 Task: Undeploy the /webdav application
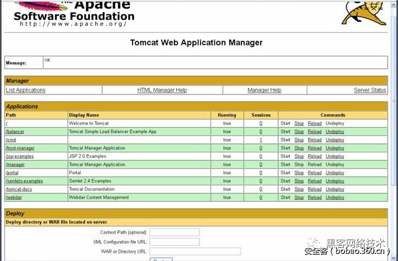pos(335,197)
